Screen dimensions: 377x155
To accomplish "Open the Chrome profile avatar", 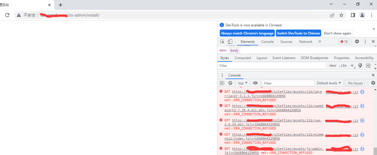I will (x=362, y=15).
